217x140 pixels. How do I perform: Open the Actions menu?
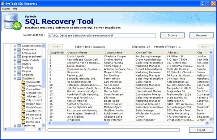point(6,9)
